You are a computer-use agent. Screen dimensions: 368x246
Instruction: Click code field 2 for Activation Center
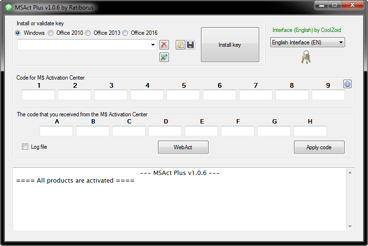point(74,95)
